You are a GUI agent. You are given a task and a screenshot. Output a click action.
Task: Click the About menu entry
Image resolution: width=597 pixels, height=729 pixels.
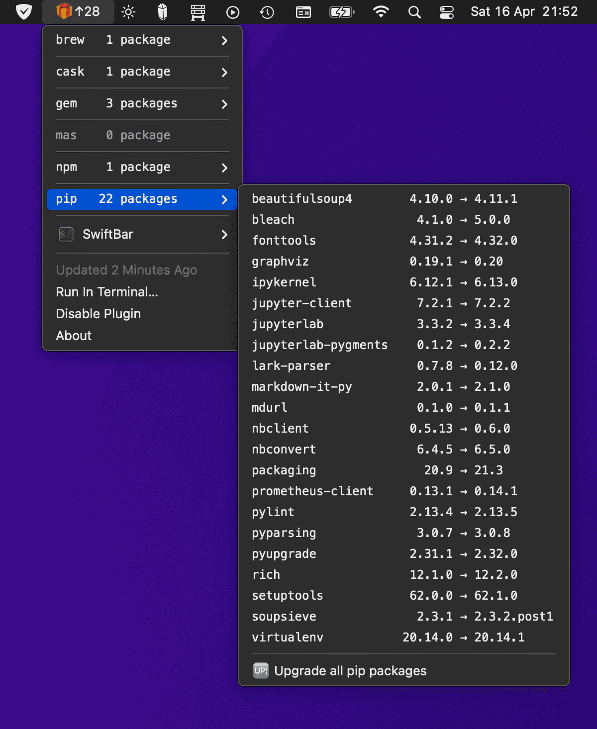[x=74, y=336]
